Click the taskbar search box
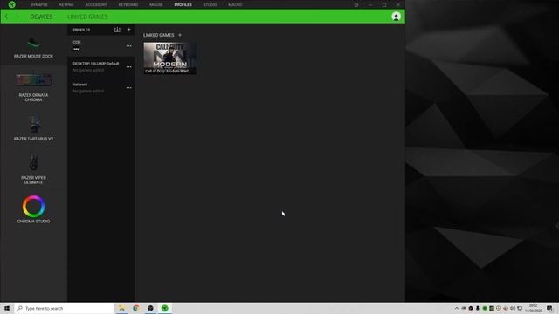Screen dimensions: 559x314 pyautogui.click(x=64, y=308)
